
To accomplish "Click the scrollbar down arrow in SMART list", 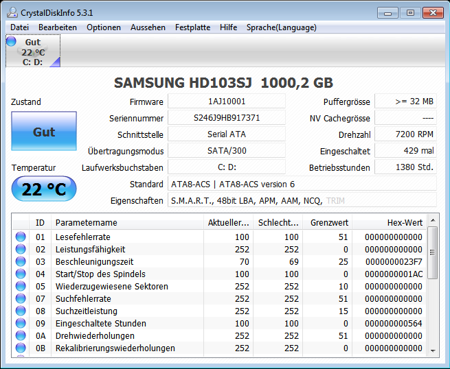I will coord(433,351).
